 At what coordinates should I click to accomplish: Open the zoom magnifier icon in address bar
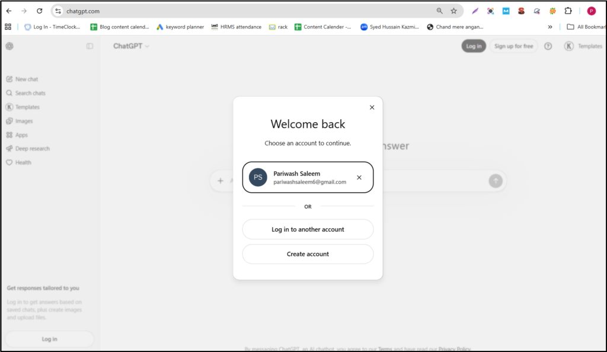click(439, 11)
